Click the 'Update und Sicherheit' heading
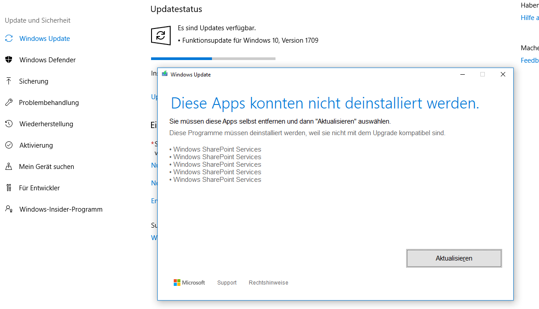Image resolution: width=539 pixels, height=309 pixels. (38, 20)
